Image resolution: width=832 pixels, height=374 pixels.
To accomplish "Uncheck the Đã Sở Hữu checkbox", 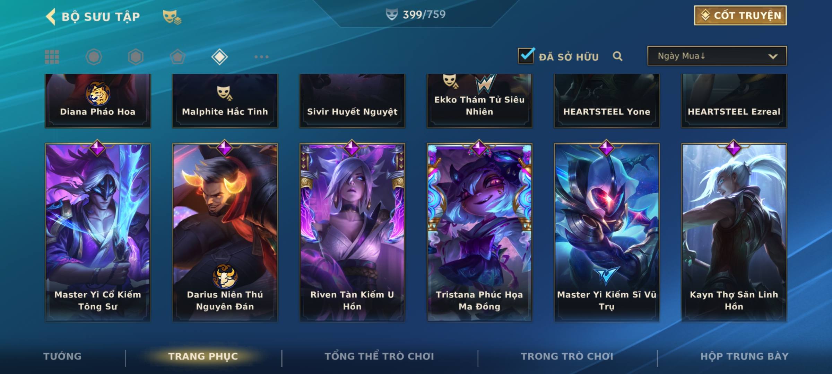I will [x=526, y=56].
